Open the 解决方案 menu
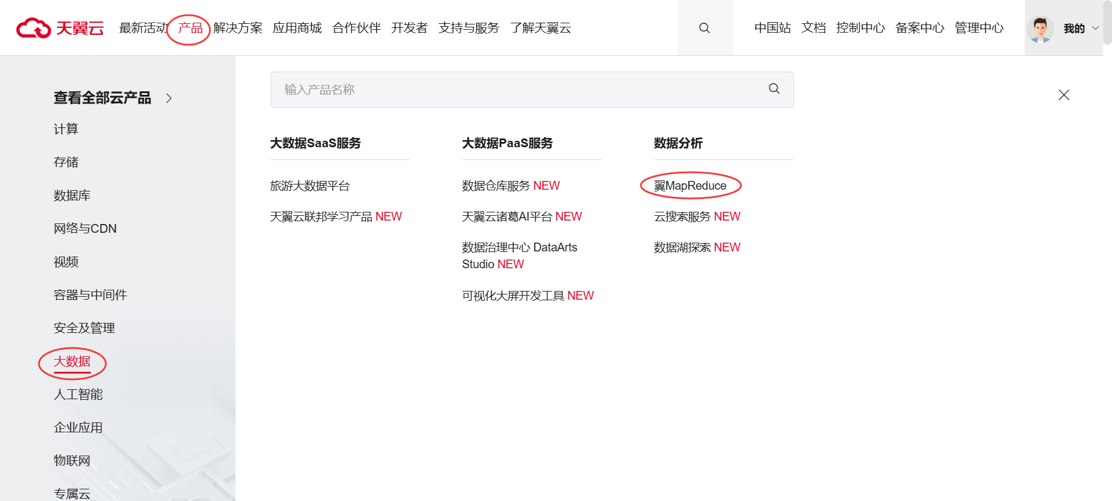 tap(238, 28)
